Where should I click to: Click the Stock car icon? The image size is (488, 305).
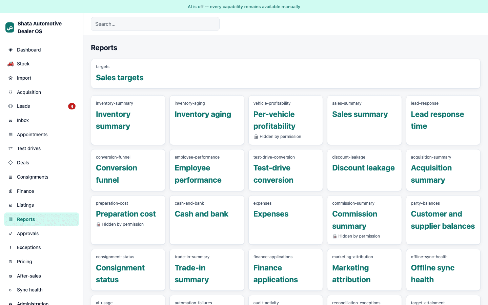tap(11, 64)
